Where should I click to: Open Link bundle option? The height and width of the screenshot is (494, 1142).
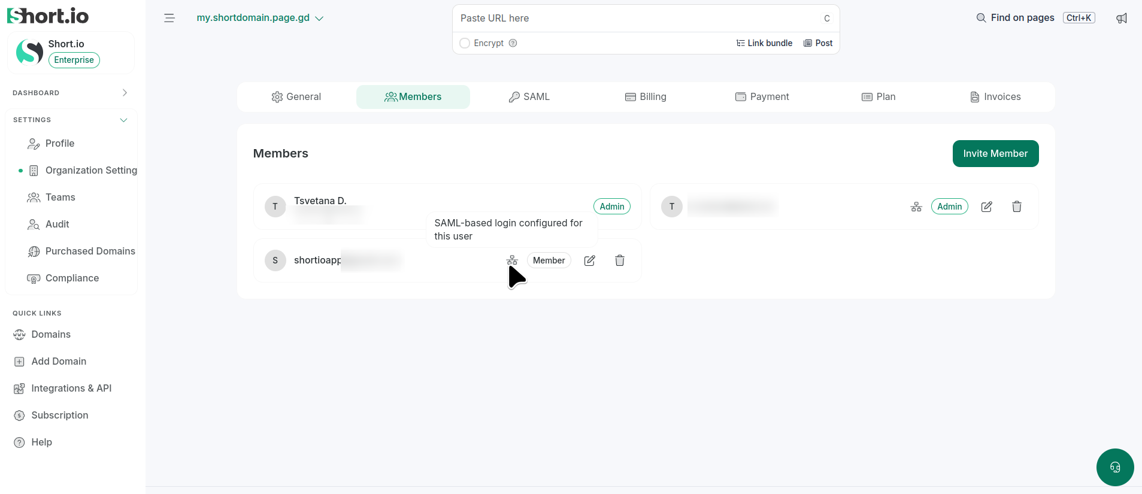764,43
